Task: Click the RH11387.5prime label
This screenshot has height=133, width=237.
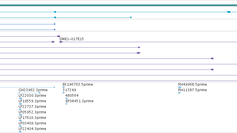Action: 192,90
